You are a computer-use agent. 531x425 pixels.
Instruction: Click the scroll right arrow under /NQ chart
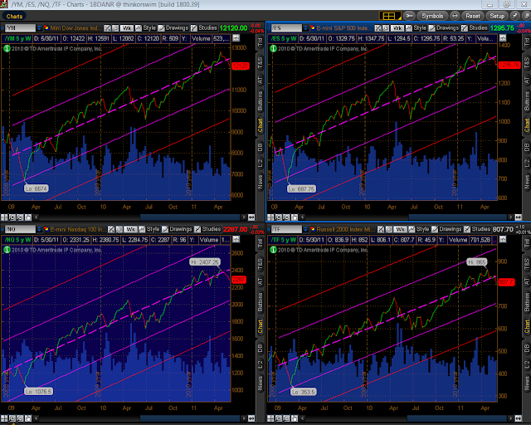[244, 418]
